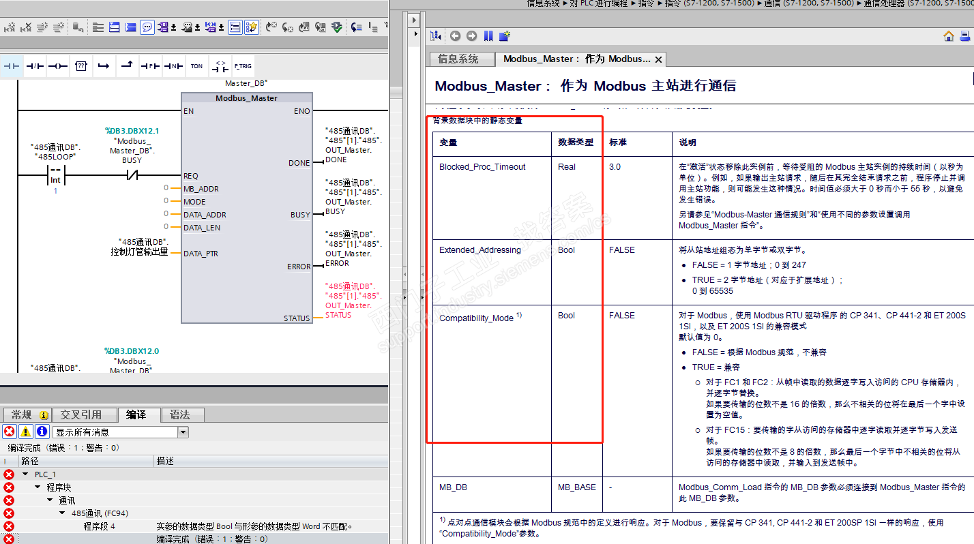Close the branch in the ladder
This screenshot has height=544, width=974.
[128, 66]
